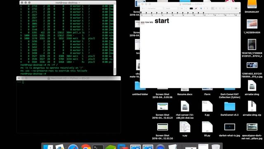The width and height of the screenshot is (264, 149).
Task: Justify text in TextEdit toolbar
Action: [224, 8]
